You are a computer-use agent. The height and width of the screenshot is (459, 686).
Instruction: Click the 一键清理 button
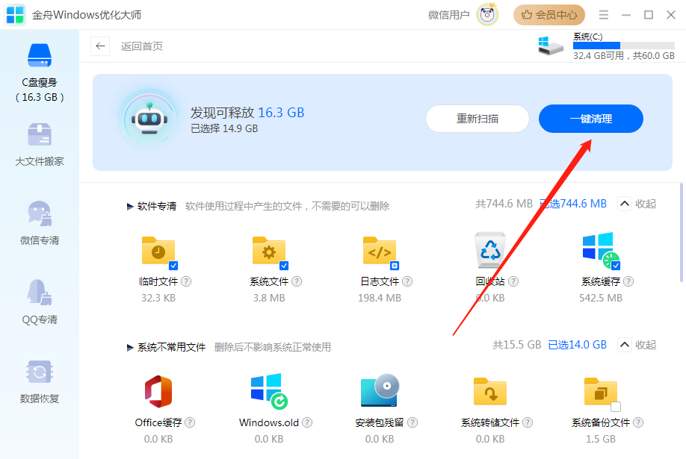(590, 119)
